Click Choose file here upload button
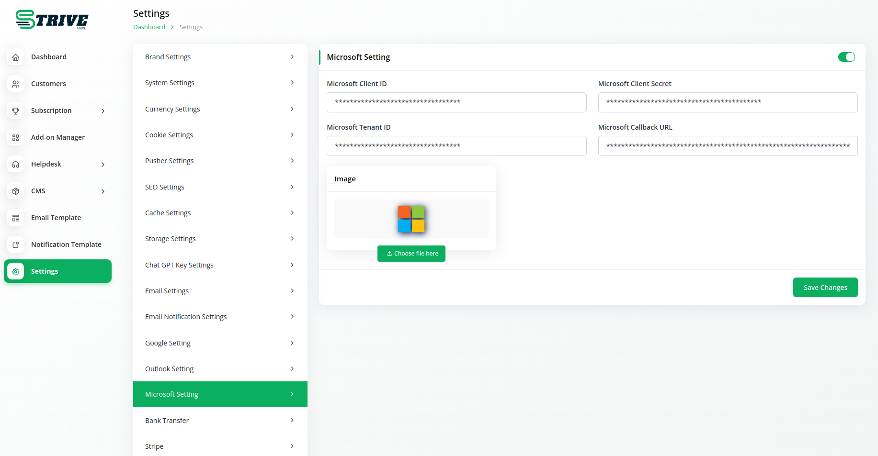Viewport: 878px width, 456px height. pos(411,254)
